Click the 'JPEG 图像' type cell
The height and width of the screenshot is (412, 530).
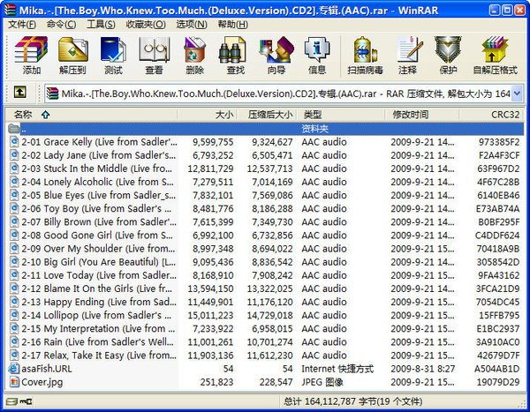click(322, 382)
